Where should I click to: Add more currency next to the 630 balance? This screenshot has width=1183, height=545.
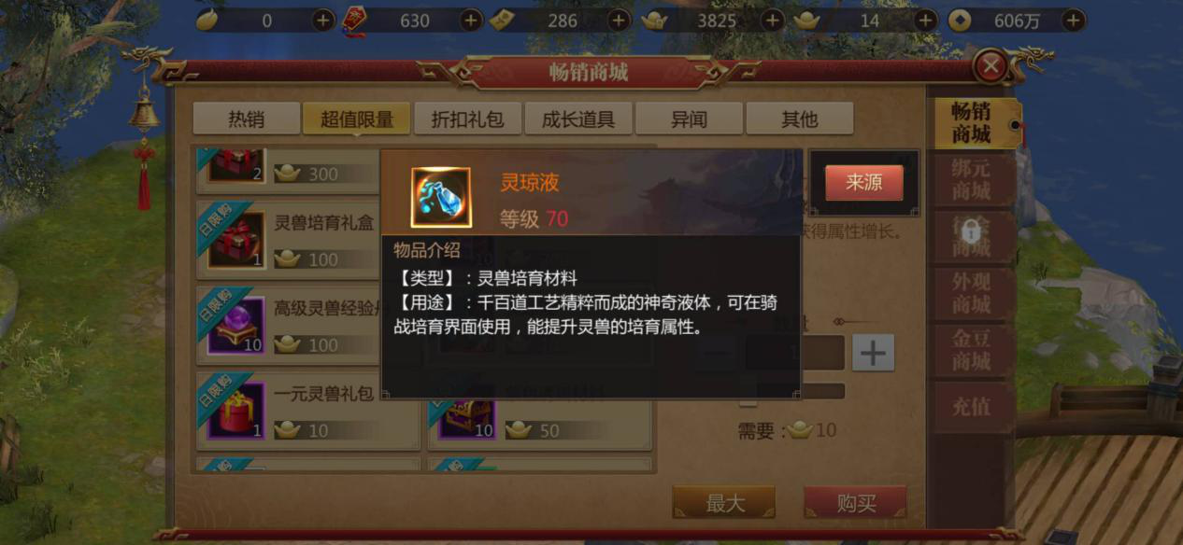pos(471,21)
